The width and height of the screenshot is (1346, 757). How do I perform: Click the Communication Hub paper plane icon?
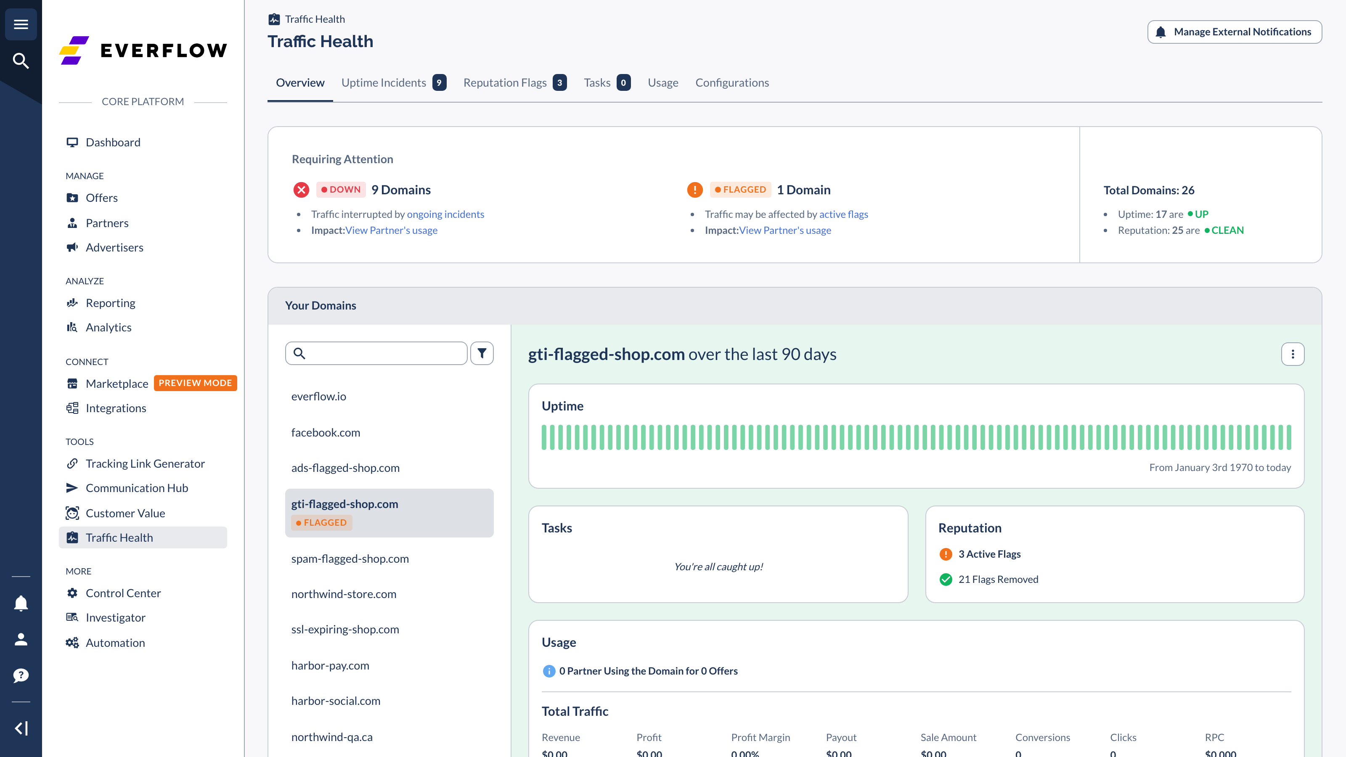click(72, 488)
